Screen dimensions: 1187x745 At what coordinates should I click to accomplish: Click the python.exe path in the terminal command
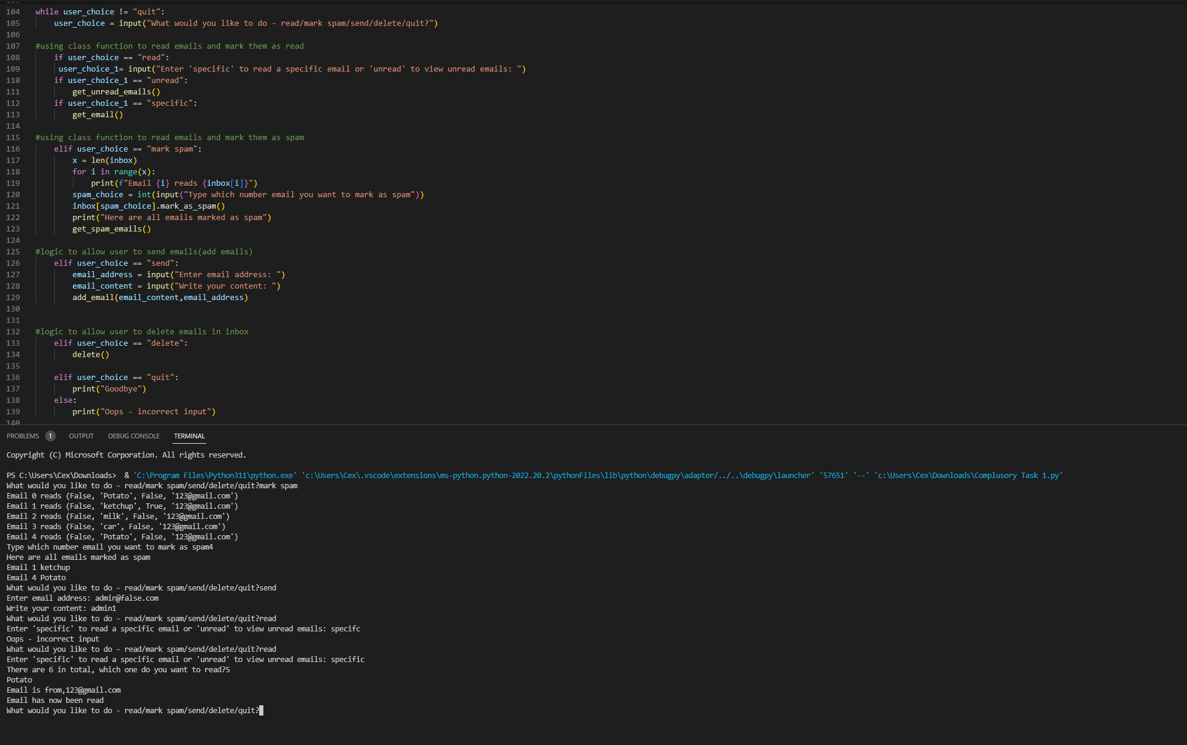215,476
